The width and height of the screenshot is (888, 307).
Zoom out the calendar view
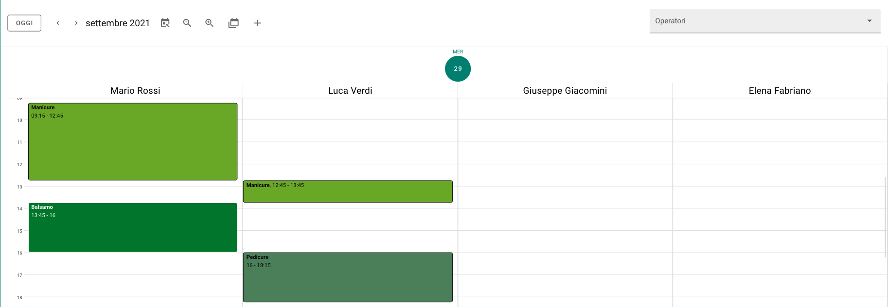(187, 23)
